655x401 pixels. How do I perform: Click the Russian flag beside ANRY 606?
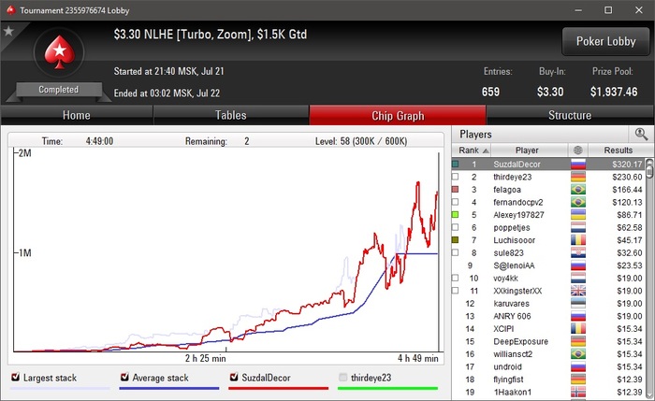click(578, 316)
